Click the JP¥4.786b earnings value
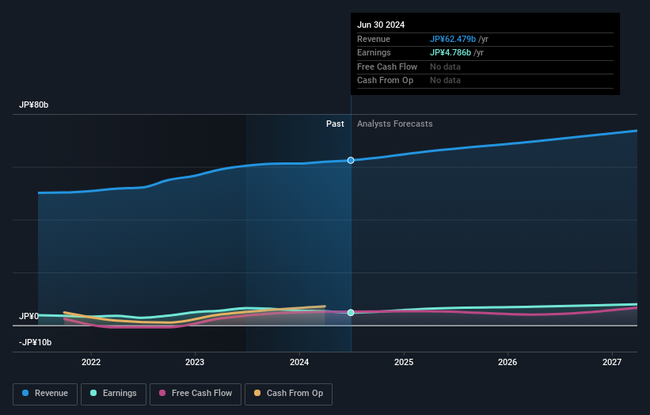The width and height of the screenshot is (650, 415). [x=450, y=52]
